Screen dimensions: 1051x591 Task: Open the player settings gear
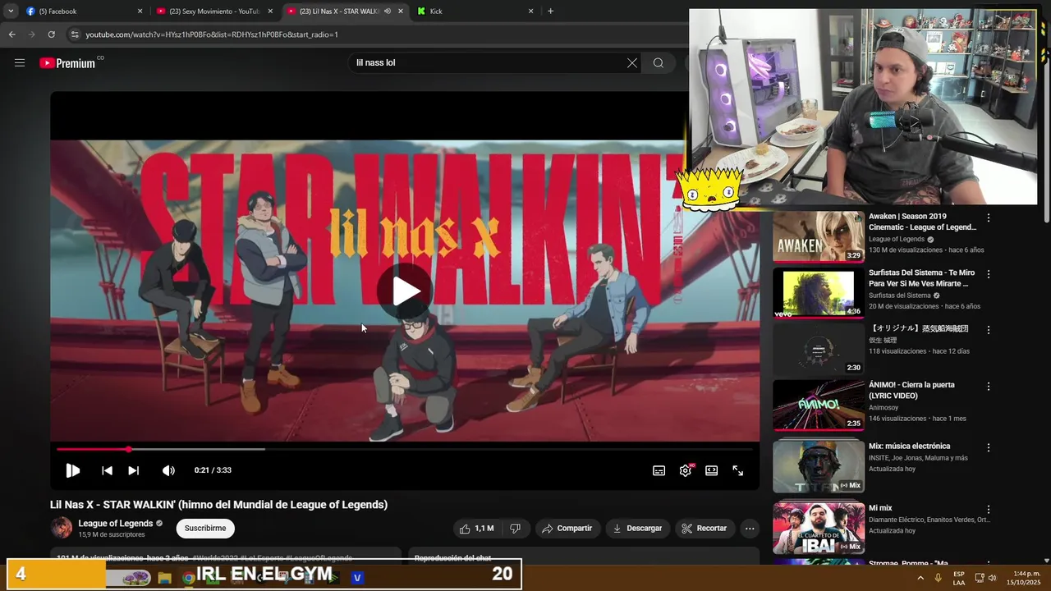tap(686, 470)
